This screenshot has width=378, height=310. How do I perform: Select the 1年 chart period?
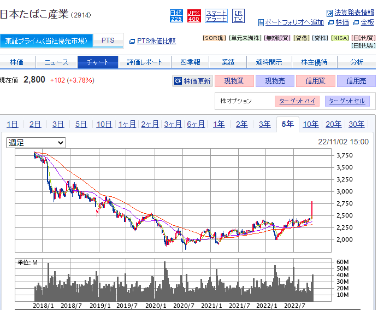pos(219,124)
